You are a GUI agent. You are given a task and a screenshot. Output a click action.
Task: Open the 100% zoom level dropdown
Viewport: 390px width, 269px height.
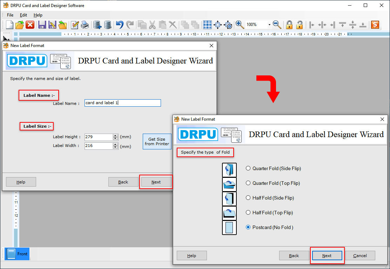[269, 25]
